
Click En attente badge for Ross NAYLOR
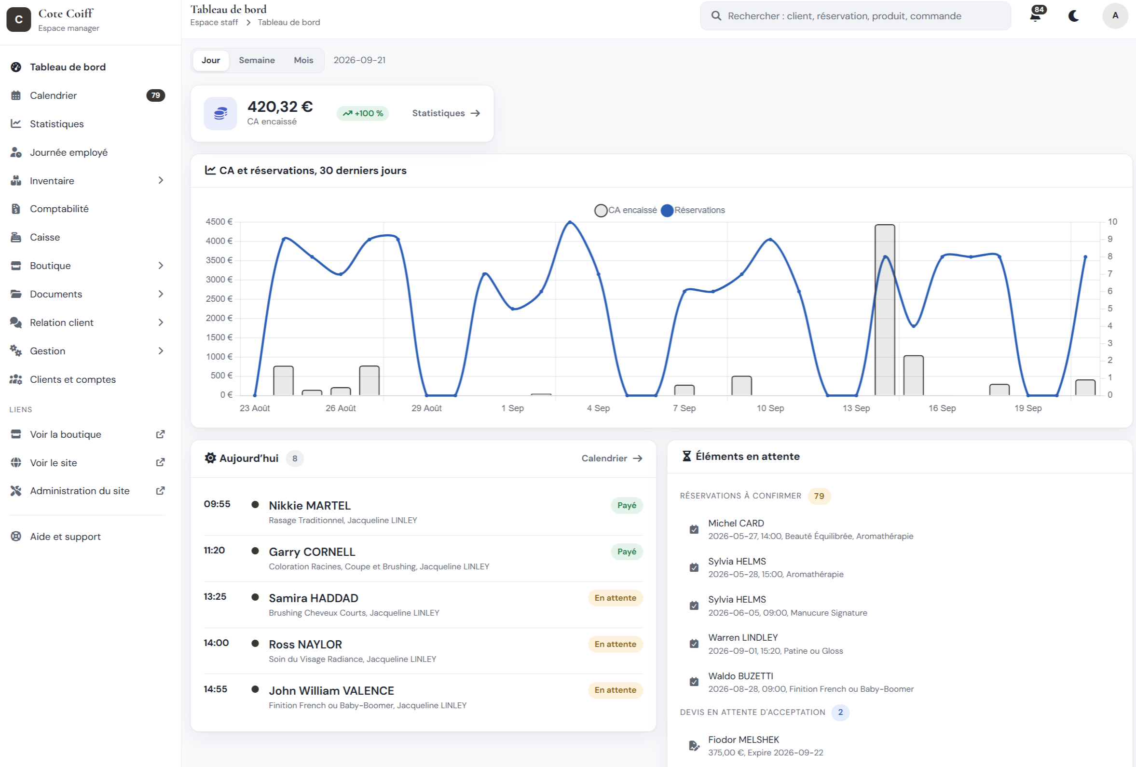pyautogui.click(x=616, y=644)
